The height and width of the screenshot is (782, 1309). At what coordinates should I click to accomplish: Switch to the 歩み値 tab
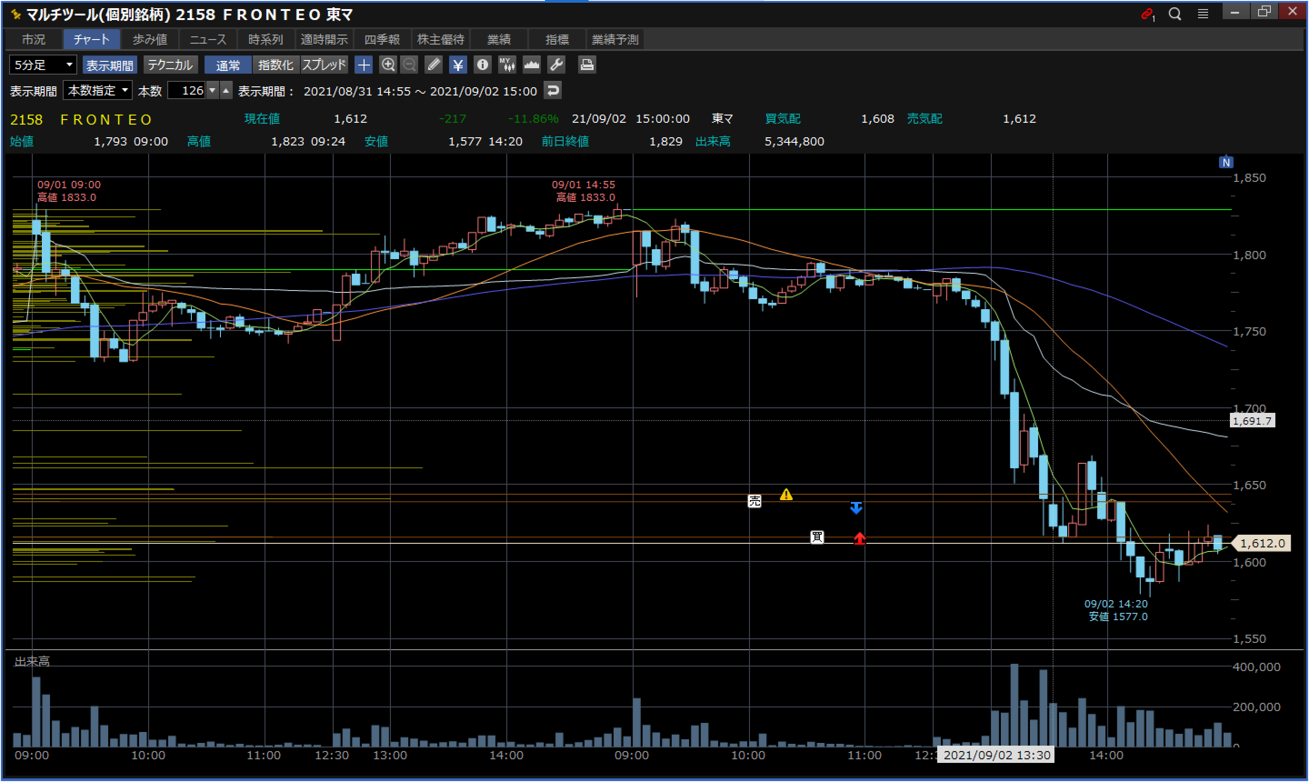tap(150, 40)
